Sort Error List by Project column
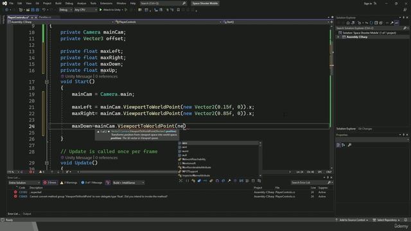411x231 pixels. tap(258, 188)
